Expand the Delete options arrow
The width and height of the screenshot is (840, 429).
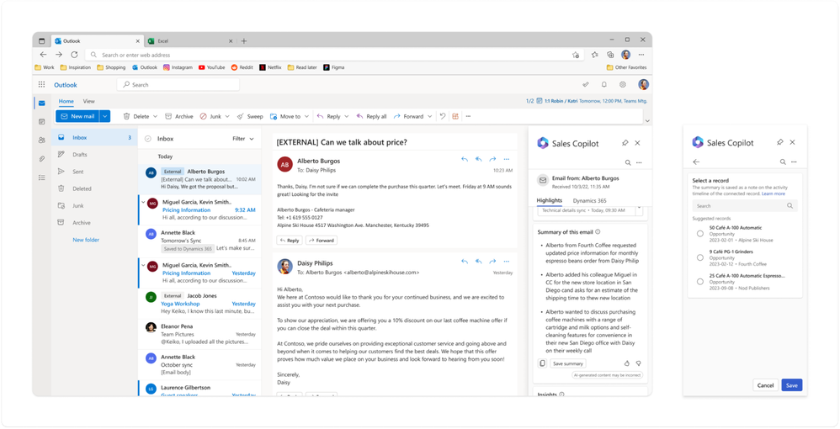pyautogui.click(x=156, y=116)
